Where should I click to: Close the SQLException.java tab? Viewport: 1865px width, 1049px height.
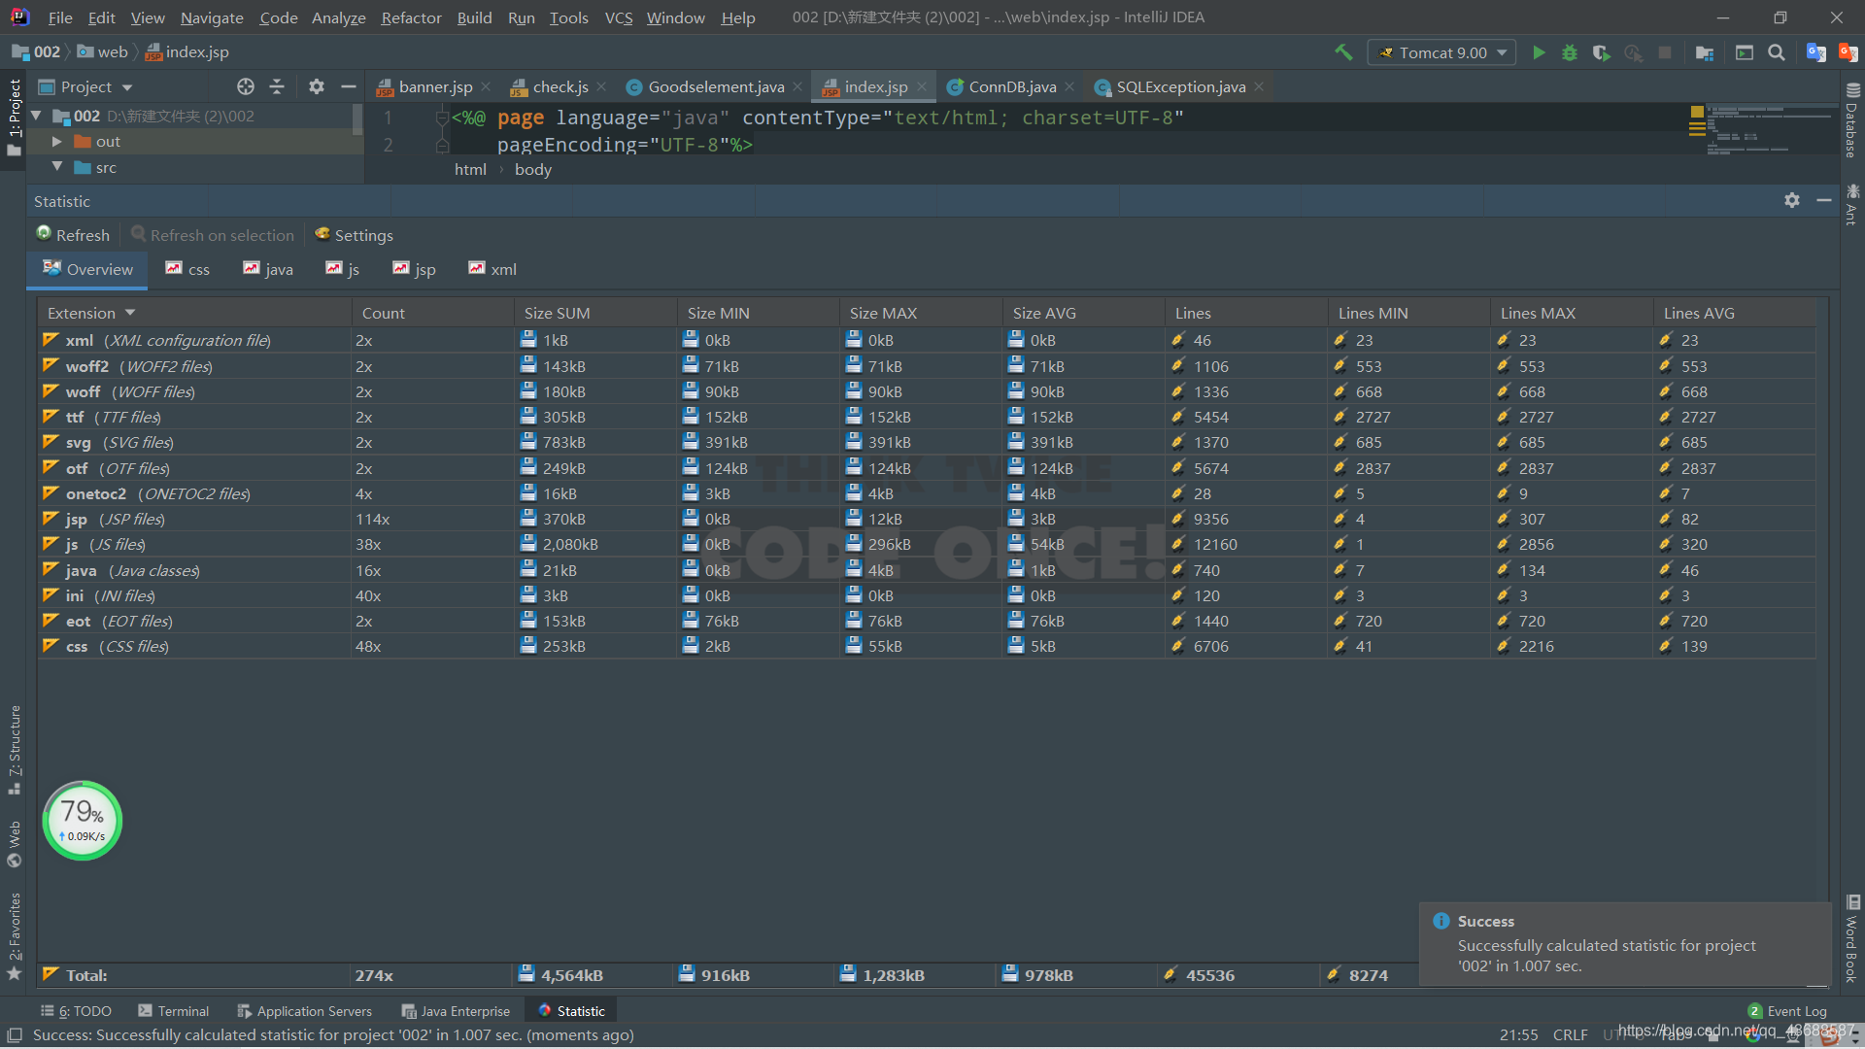(1259, 86)
